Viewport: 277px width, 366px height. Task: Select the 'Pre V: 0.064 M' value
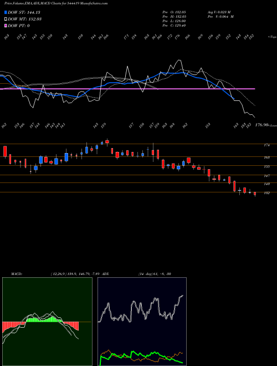pos(220,17)
